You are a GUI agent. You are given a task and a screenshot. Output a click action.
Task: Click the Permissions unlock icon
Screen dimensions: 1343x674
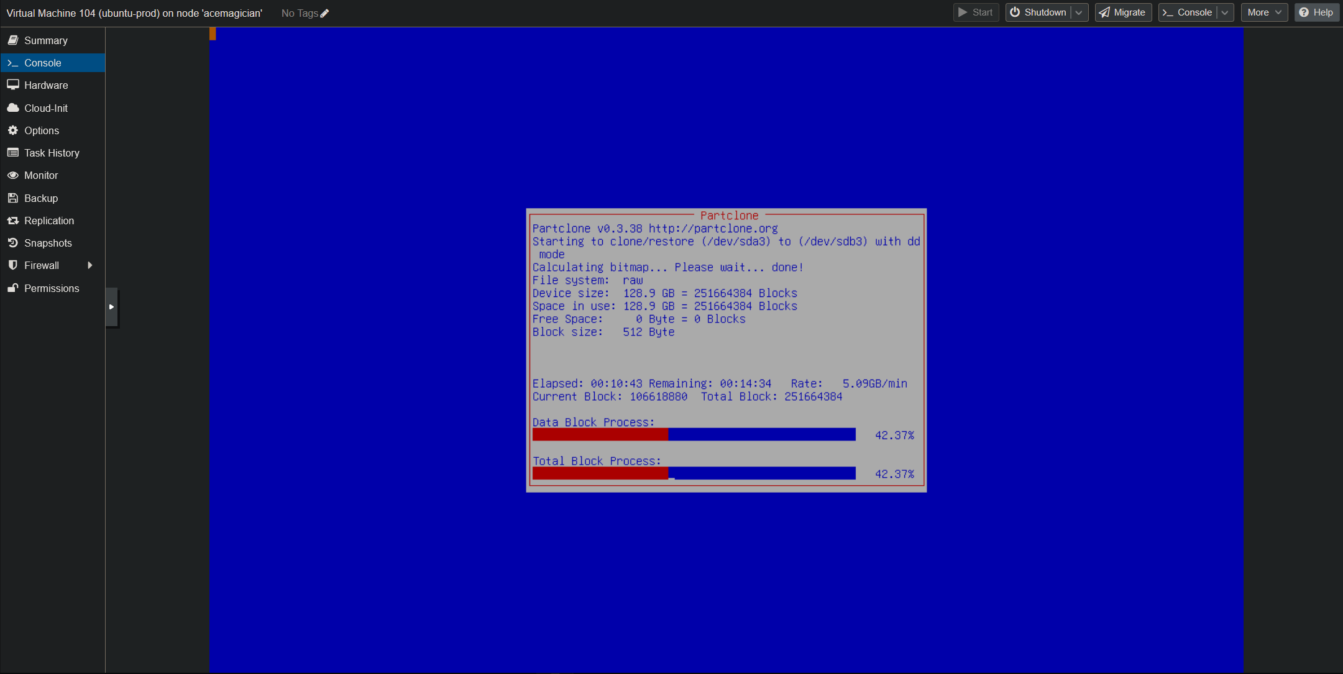click(12, 288)
